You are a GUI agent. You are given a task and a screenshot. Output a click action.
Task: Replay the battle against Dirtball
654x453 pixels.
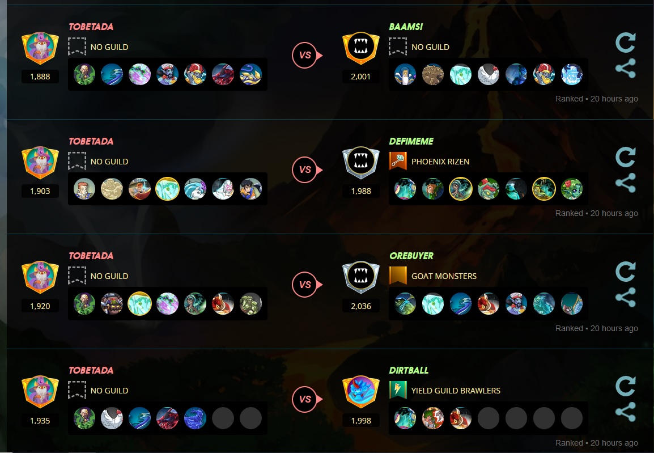click(625, 386)
